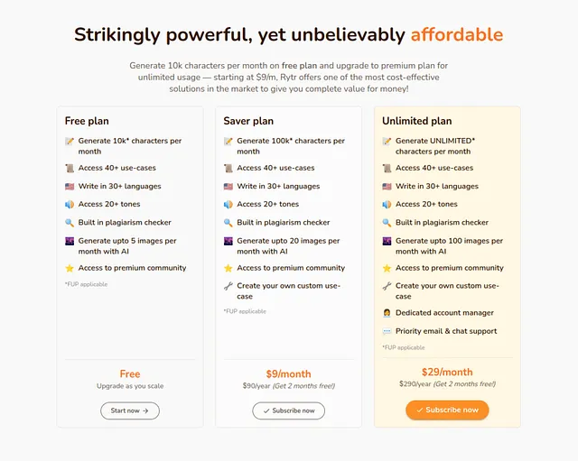
Task: Click the $29/month price text
Action: click(447, 372)
